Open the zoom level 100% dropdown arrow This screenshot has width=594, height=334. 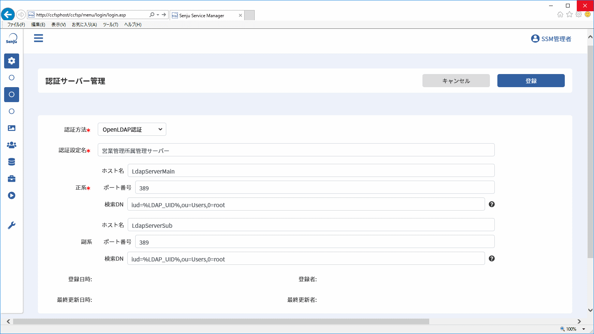point(584,329)
